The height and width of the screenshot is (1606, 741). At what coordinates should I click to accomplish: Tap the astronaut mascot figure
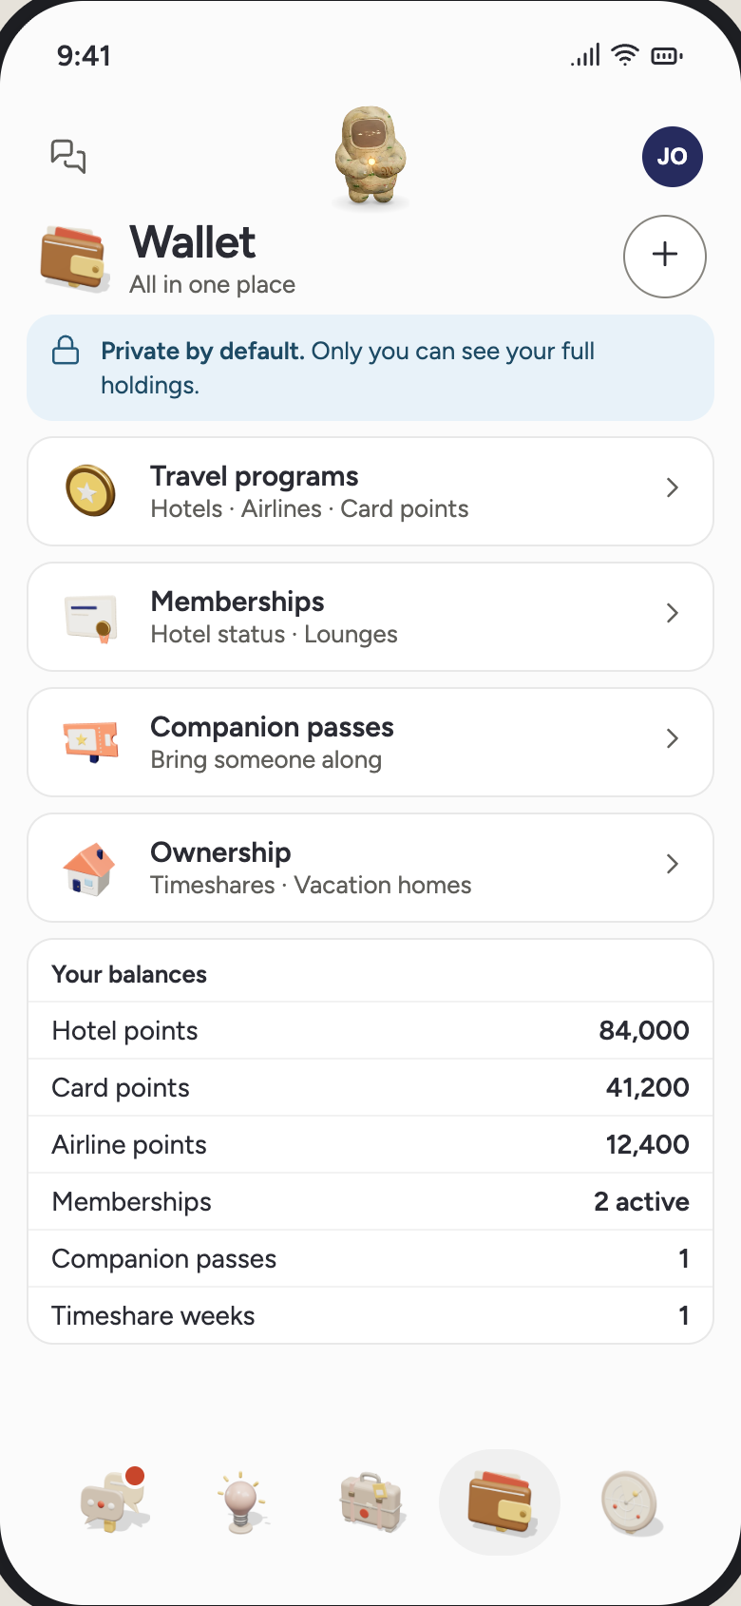pyautogui.click(x=370, y=157)
